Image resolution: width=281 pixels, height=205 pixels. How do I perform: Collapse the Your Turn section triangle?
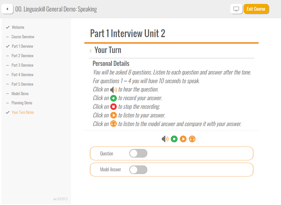pyautogui.click(x=91, y=51)
